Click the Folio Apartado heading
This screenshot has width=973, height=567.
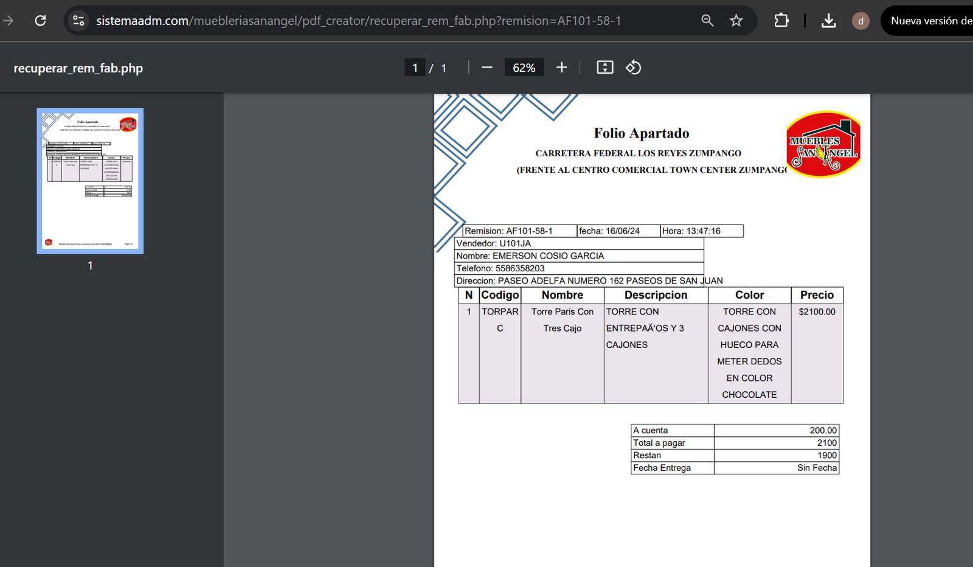[x=641, y=133]
